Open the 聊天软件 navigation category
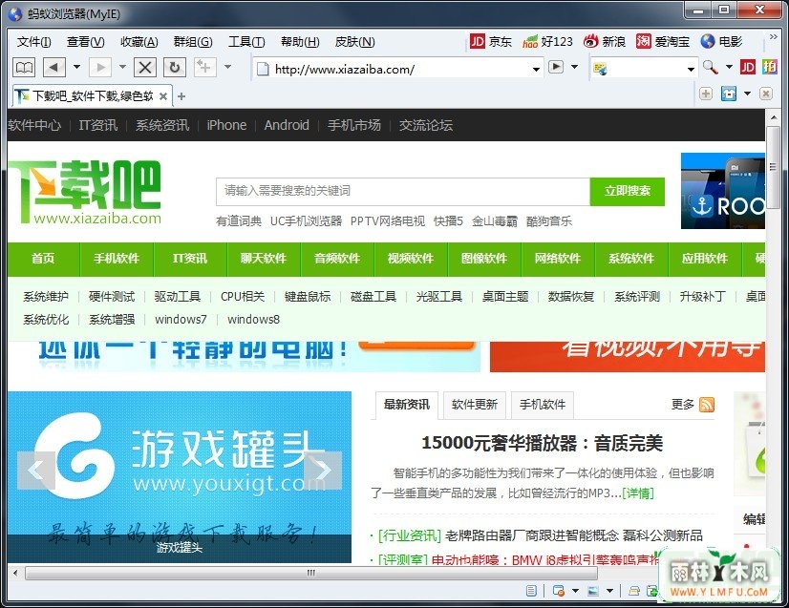This screenshot has height=608, width=789. pos(264,259)
